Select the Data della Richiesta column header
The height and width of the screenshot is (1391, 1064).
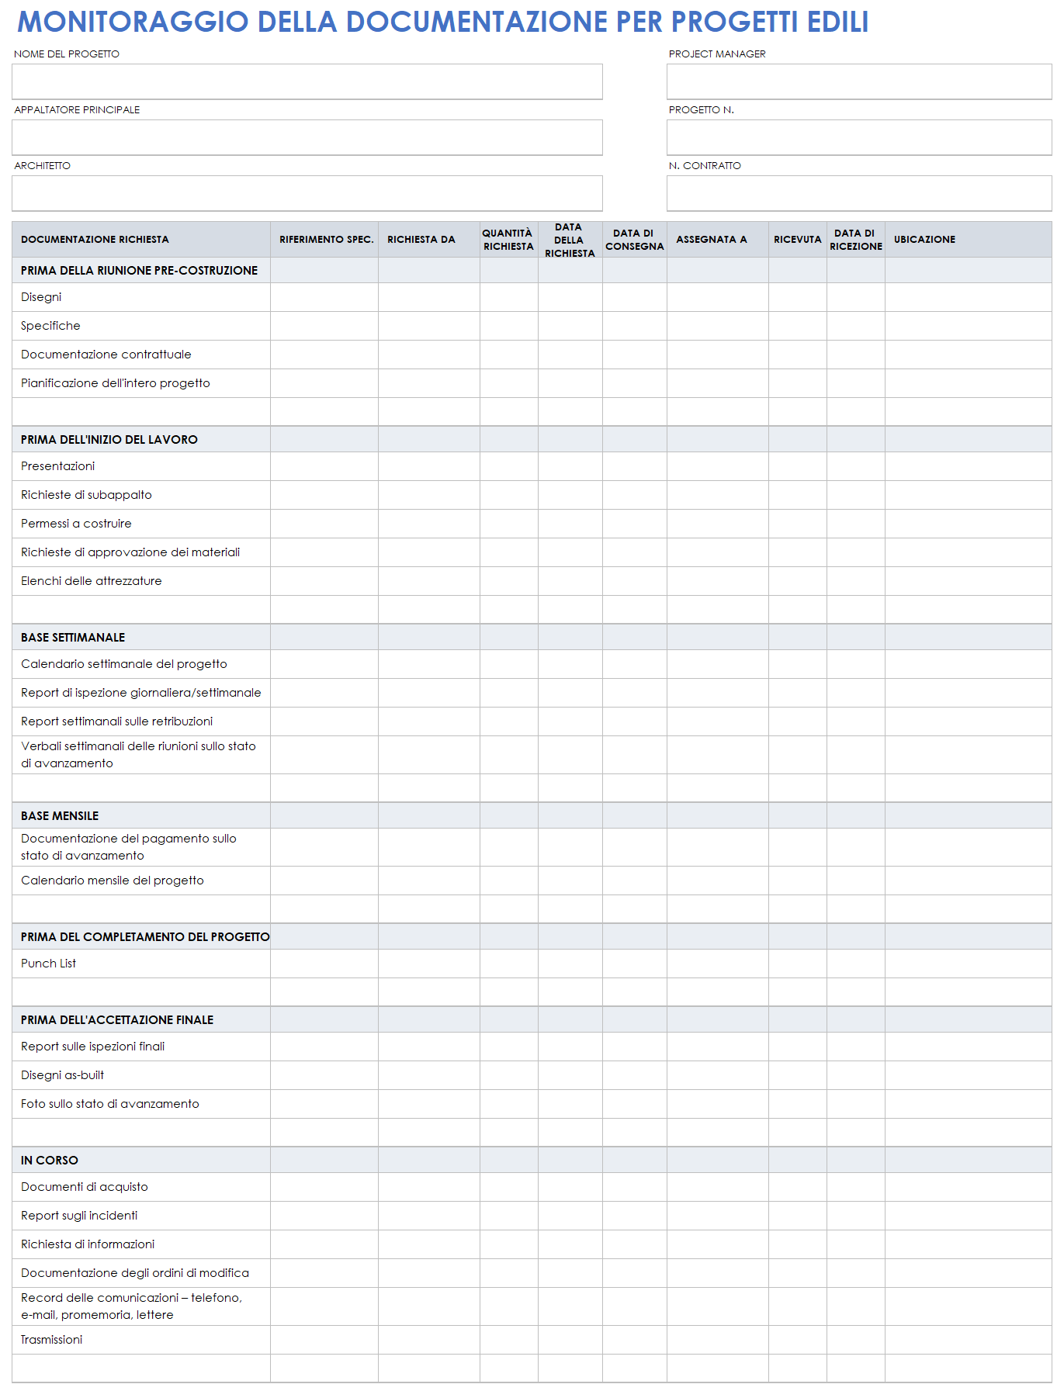coord(570,240)
